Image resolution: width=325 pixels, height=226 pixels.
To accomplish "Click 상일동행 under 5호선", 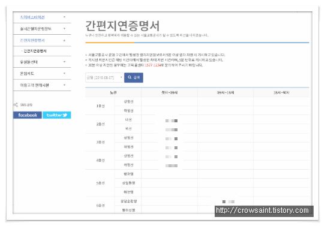I will pos(128,183).
